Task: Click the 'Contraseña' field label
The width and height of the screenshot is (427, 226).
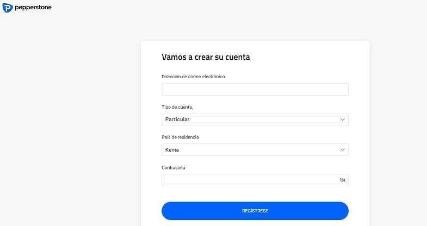Action: point(174,167)
